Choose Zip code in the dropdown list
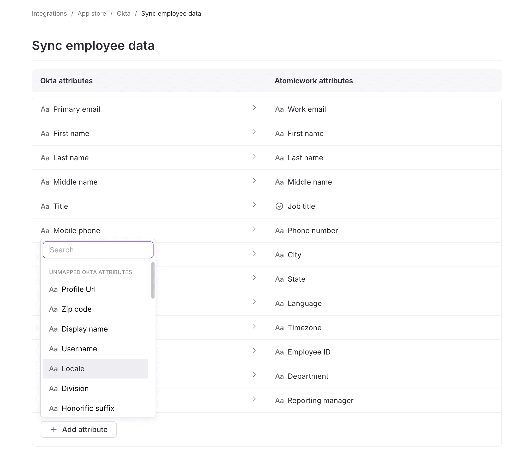This screenshot has height=461, width=526. (95, 309)
